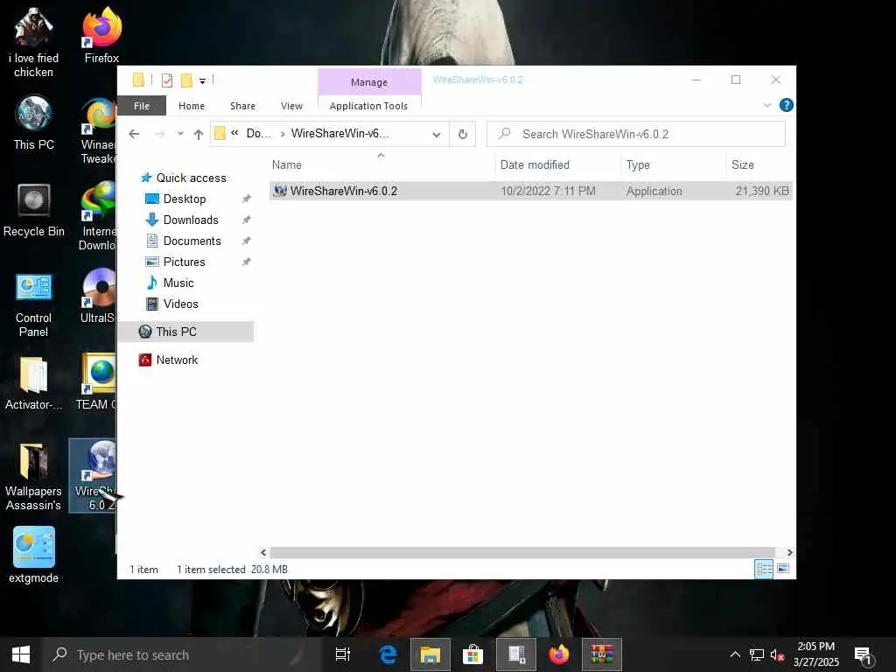Open Music in navigation pane
Screen dimensions: 896x672
click(x=178, y=283)
